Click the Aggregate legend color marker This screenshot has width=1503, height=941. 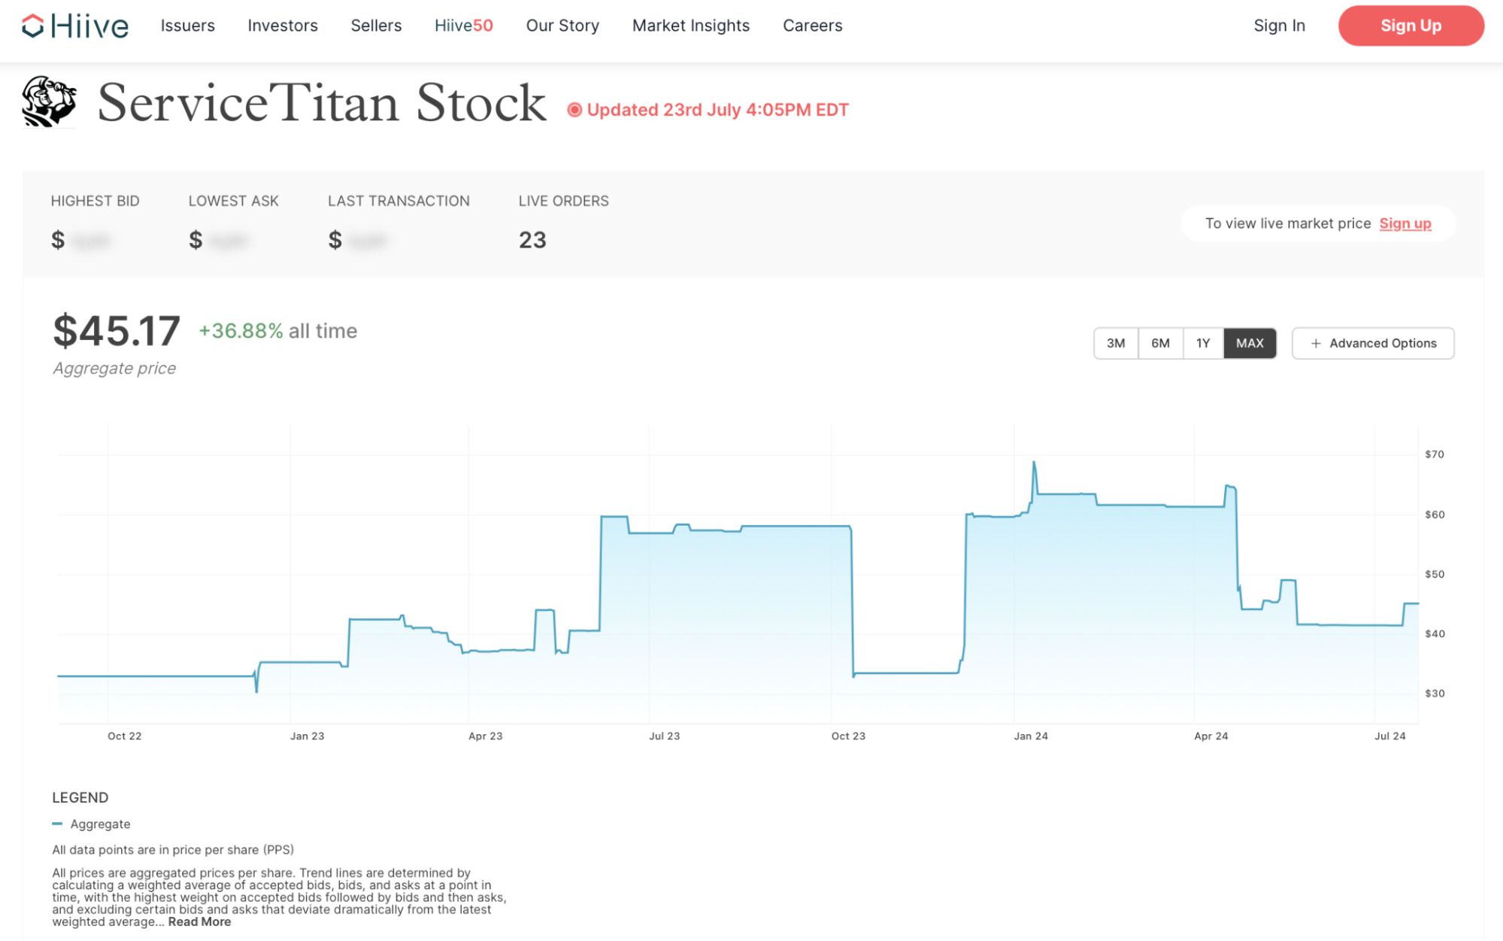click(x=57, y=824)
